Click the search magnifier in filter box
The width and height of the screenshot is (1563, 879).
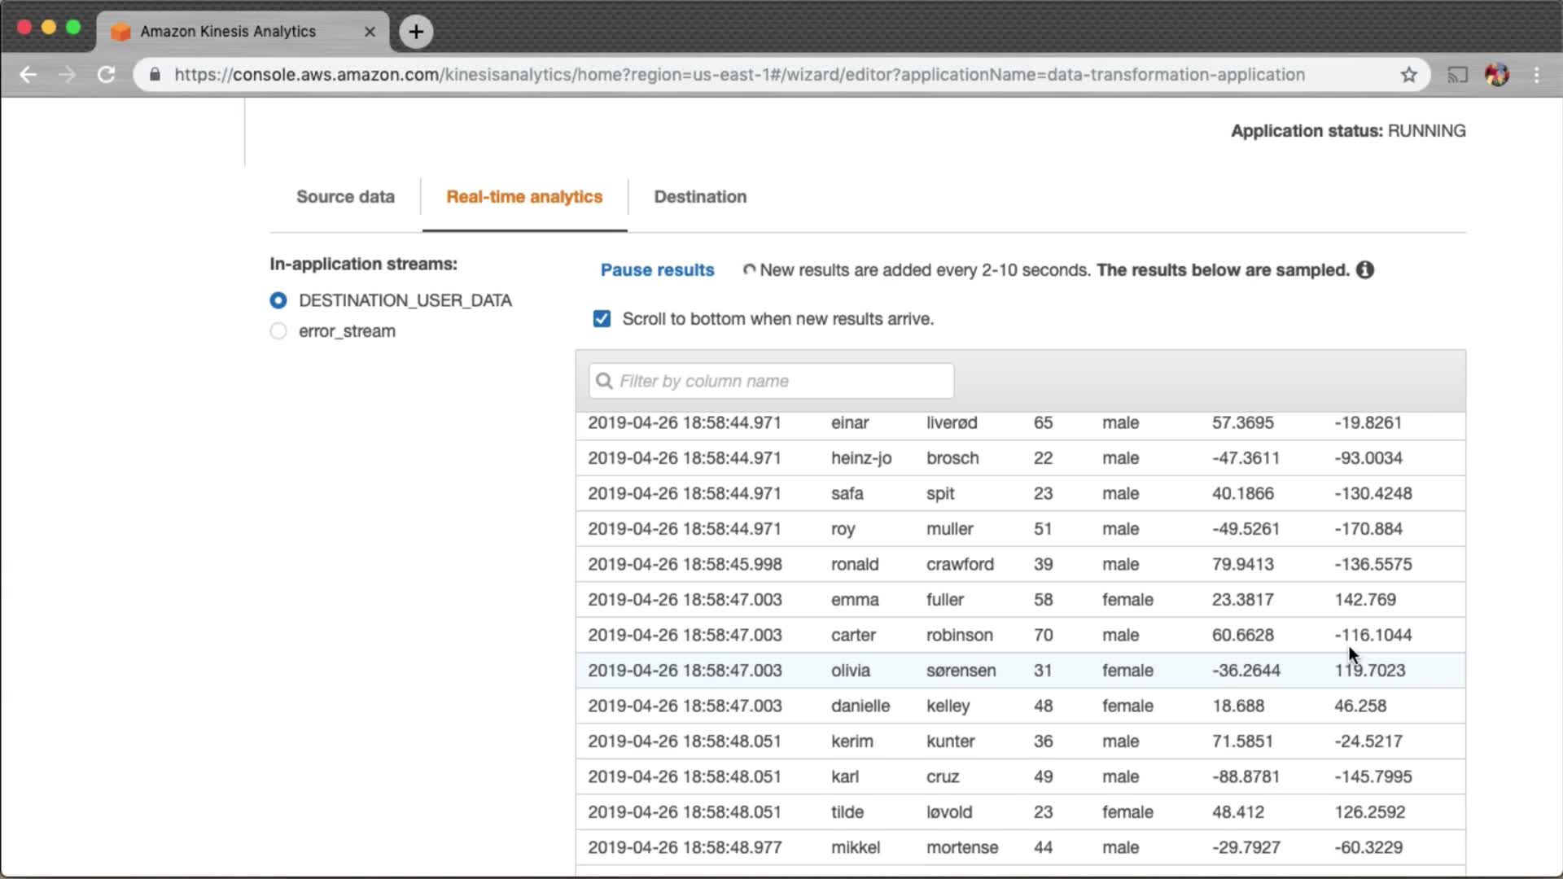coord(604,381)
